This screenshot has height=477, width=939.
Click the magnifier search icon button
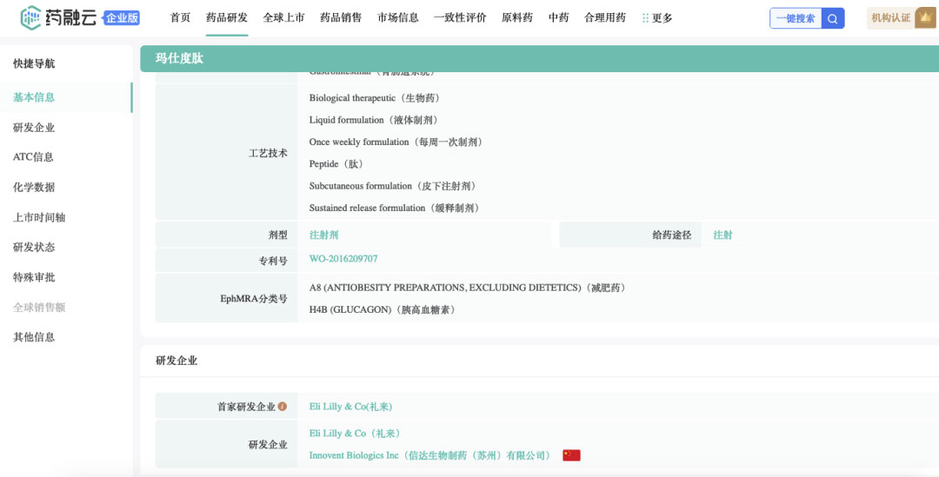[833, 18]
